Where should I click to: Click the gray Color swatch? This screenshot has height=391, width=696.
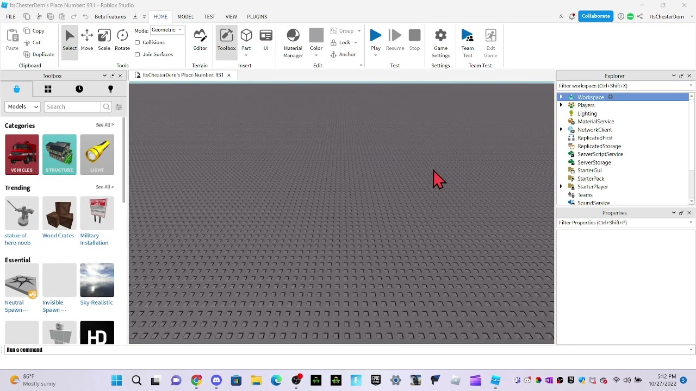pos(316,36)
